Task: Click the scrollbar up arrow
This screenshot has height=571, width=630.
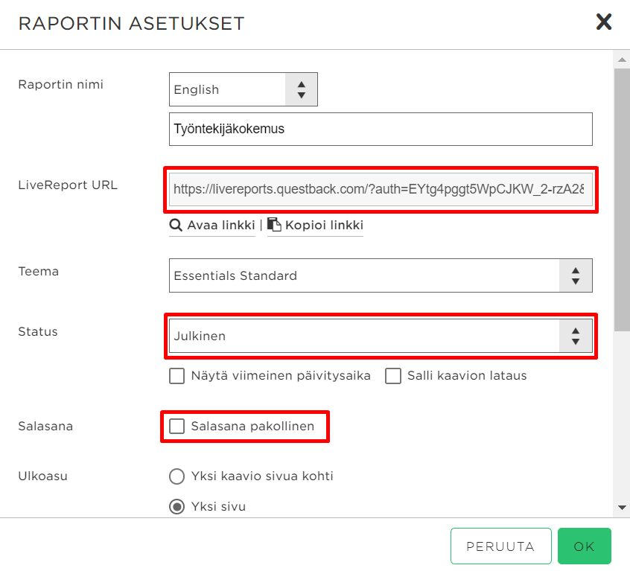Action: [622, 60]
